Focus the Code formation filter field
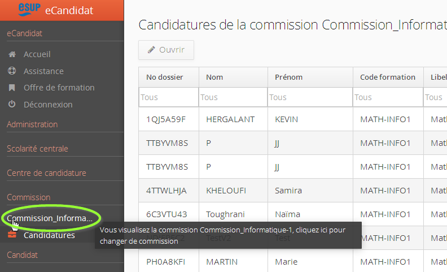 pos(388,97)
